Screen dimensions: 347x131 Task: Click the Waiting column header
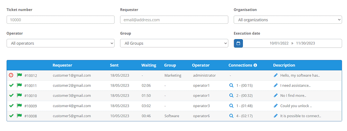click(x=149, y=65)
